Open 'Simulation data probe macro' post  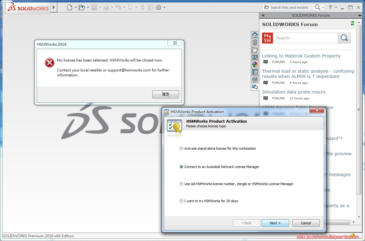click(294, 92)
